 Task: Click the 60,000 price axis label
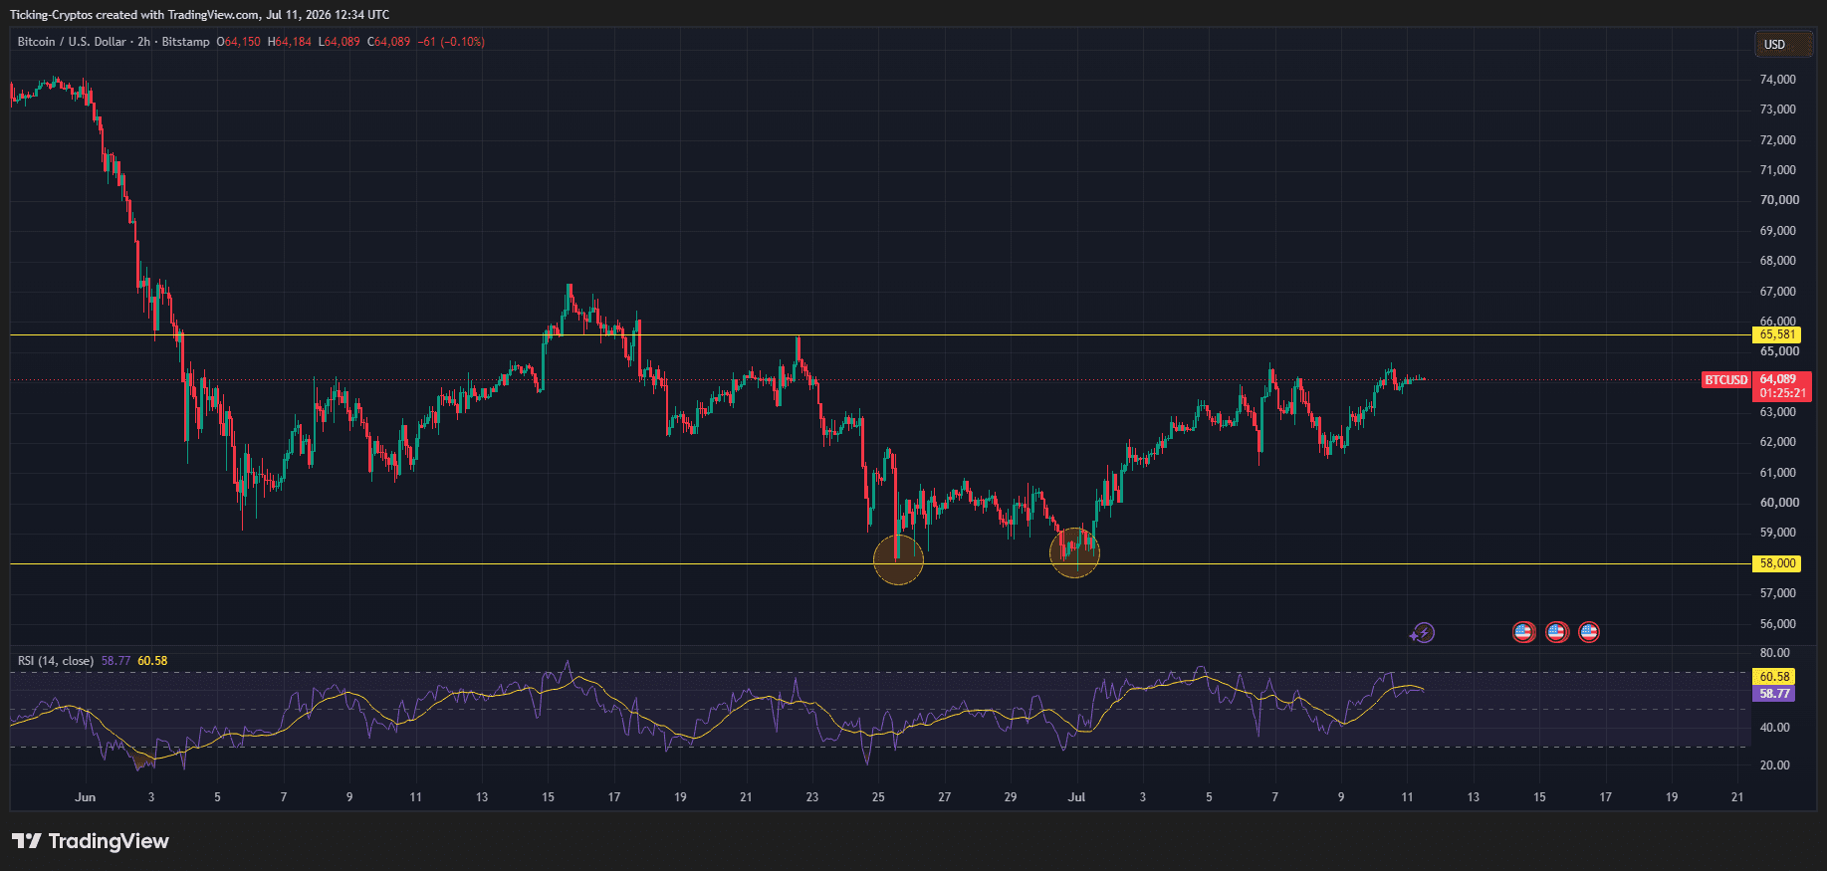1779,503
